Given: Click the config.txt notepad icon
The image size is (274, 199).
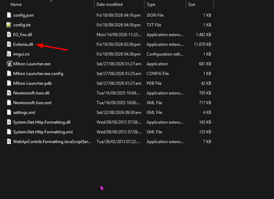Looking at the screenshot, I should (x=9, y=25).
